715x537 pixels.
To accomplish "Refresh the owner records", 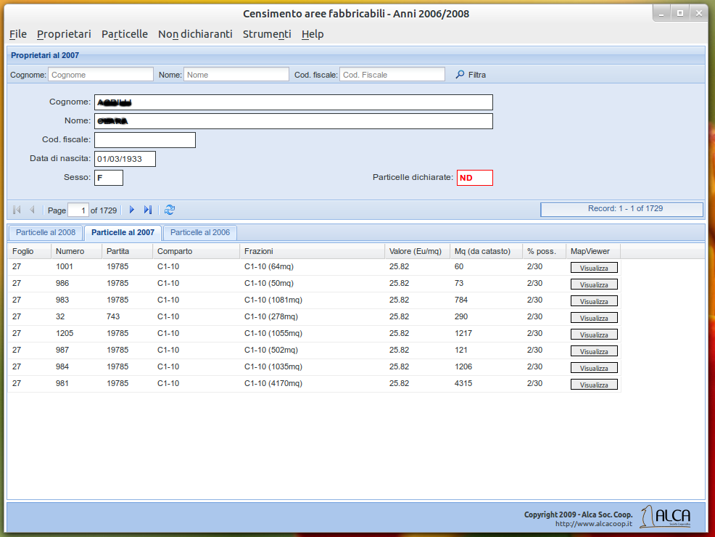I will 170,210.
